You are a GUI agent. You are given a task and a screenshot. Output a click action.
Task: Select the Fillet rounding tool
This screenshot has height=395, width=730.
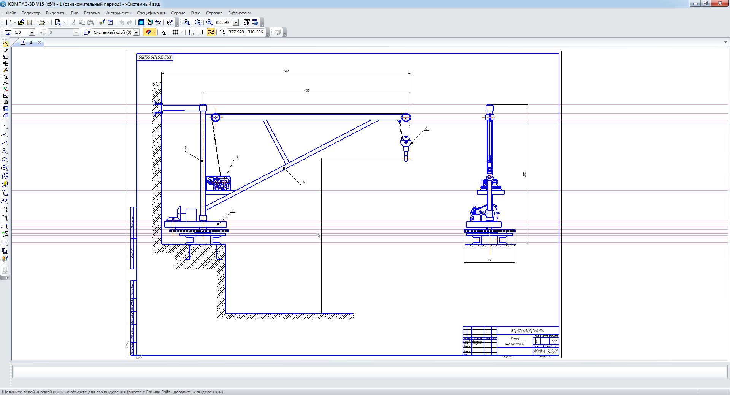click(5, 218)
